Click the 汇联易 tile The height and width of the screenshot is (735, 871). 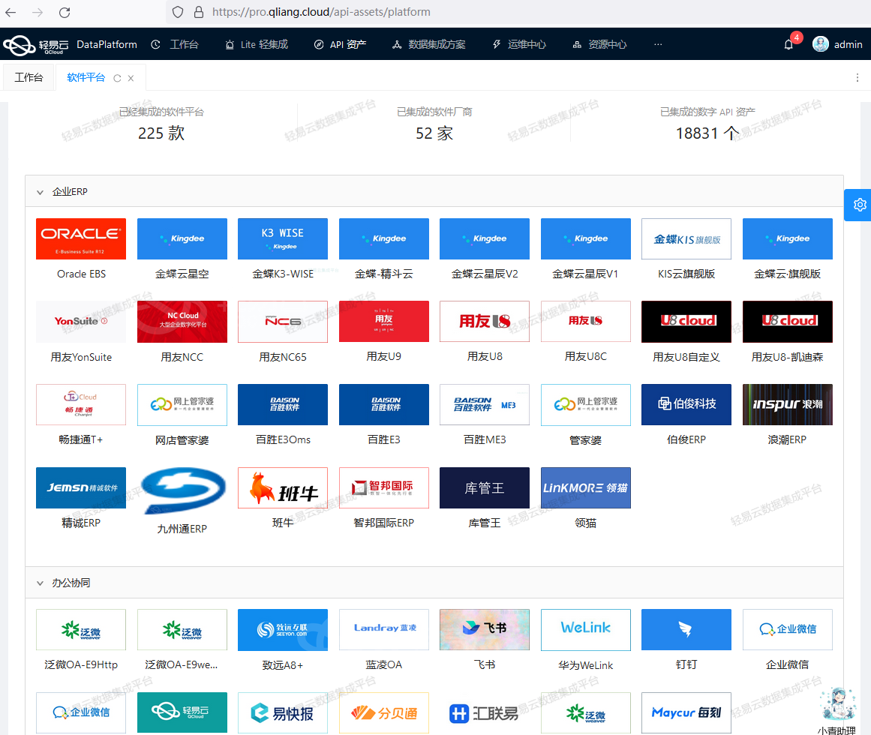(485, 712)
